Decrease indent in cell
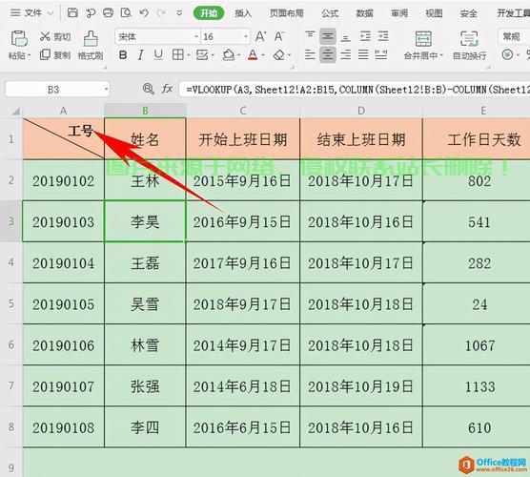530x477 pixels. point(365,36)
